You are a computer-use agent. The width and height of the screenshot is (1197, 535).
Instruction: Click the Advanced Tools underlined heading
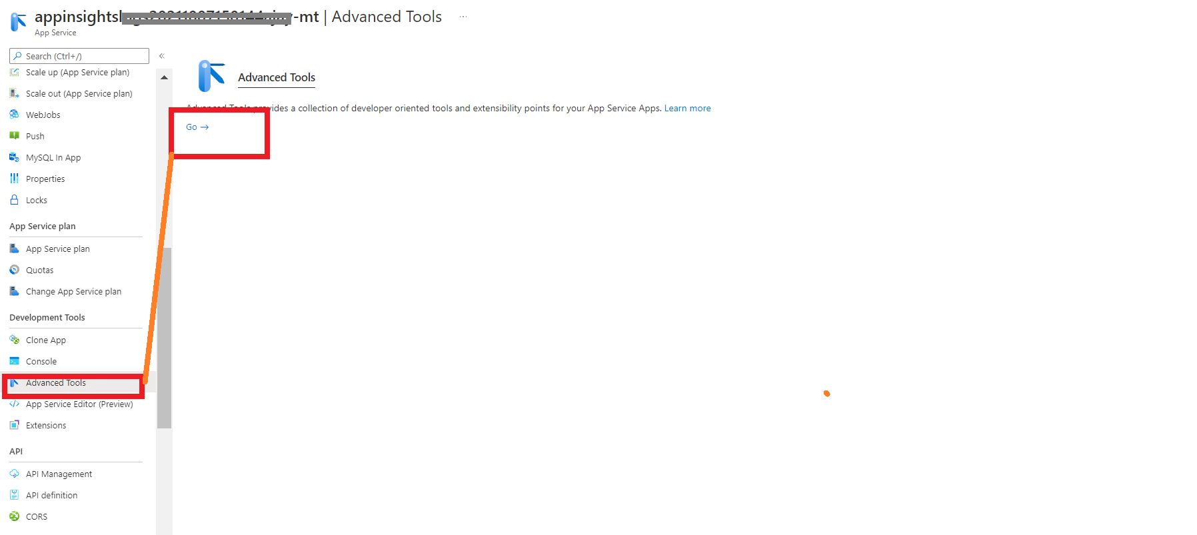click(x=277, y=77)
